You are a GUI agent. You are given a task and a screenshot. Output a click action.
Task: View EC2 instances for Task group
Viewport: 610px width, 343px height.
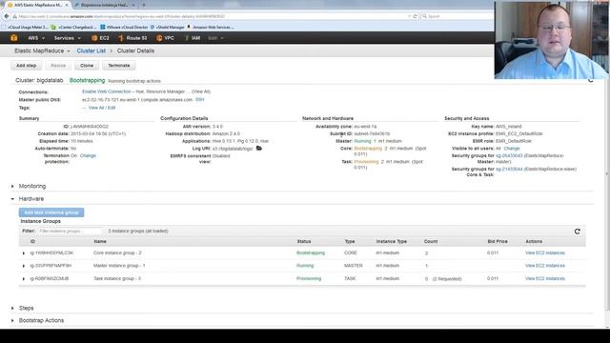(544, 278)
